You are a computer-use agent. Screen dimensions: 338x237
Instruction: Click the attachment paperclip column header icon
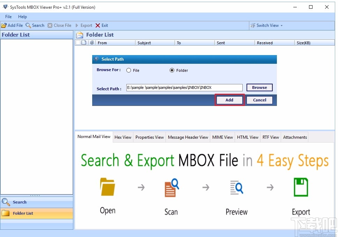click(91, 43)
